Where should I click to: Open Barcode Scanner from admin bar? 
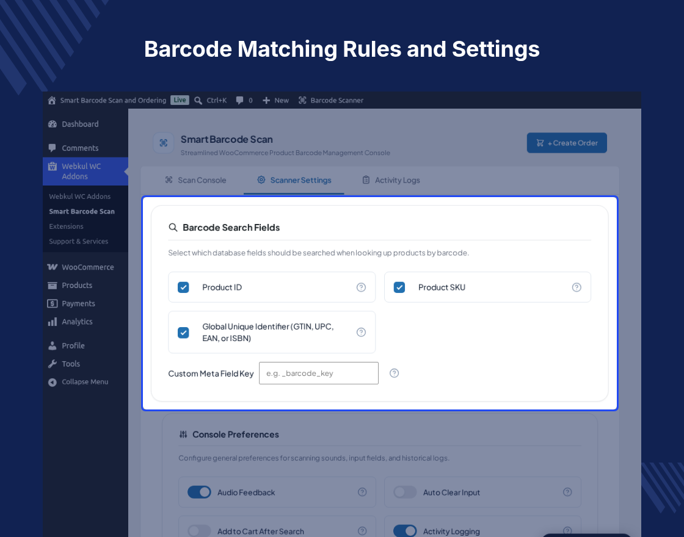click(x=330, y=100)
